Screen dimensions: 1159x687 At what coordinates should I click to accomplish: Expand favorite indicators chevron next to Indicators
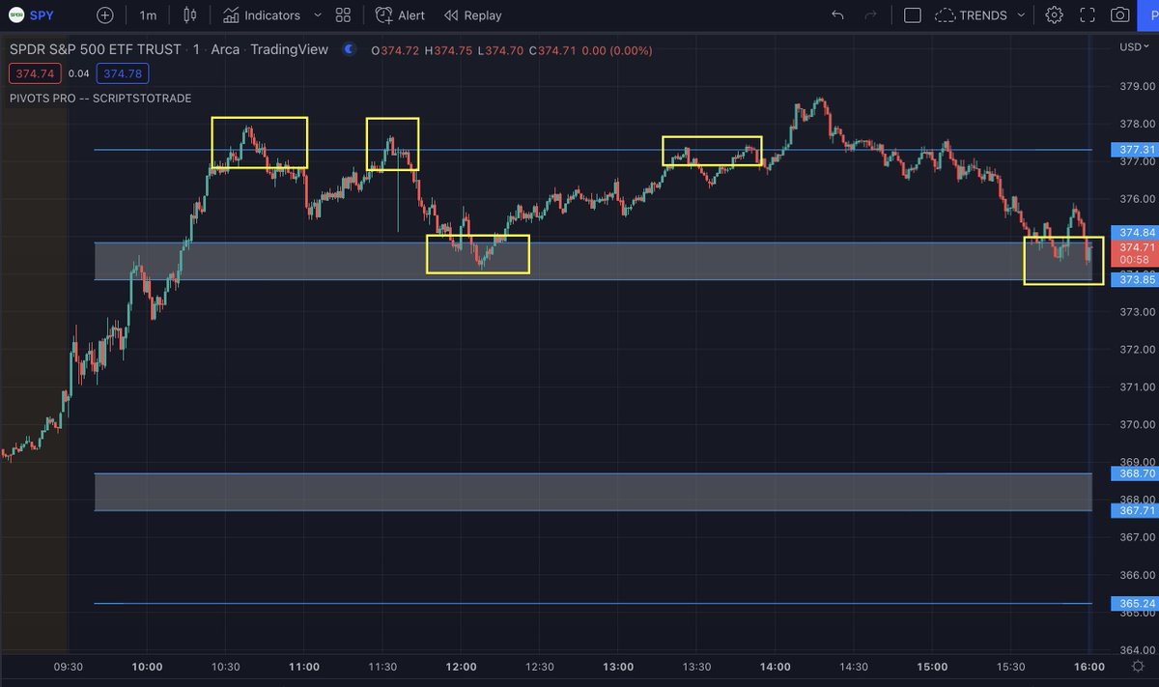click(318, 15)
